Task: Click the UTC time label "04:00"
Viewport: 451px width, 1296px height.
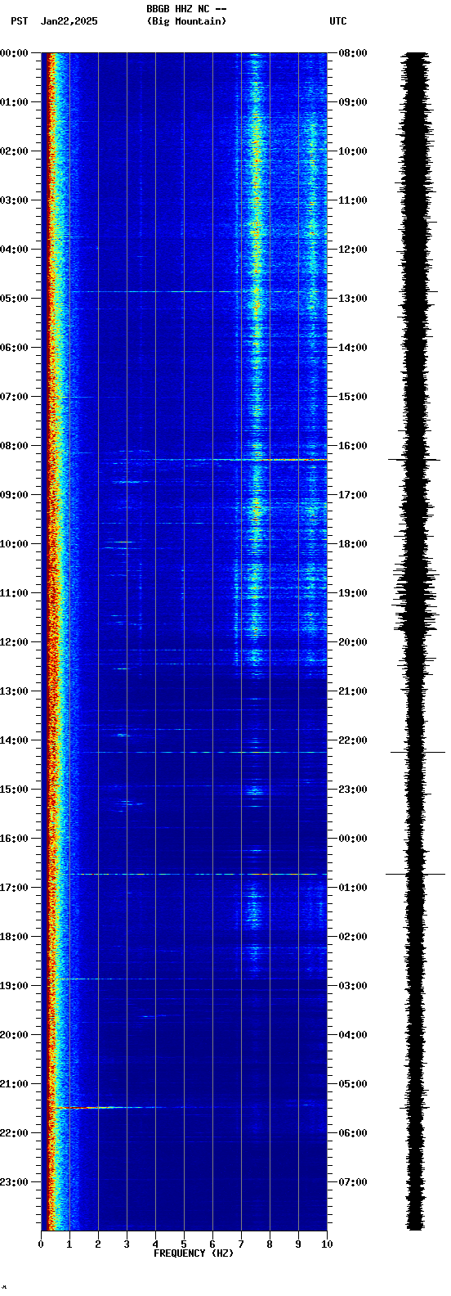Action: (353, 1035)
